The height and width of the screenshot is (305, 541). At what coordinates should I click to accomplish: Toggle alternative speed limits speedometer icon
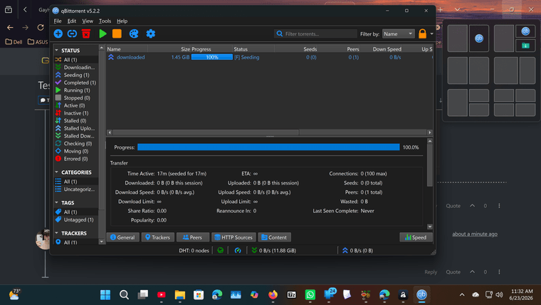coord(238,250)
